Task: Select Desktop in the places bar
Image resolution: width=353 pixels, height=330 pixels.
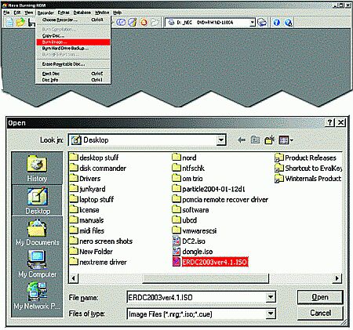Action: (37, 201)
